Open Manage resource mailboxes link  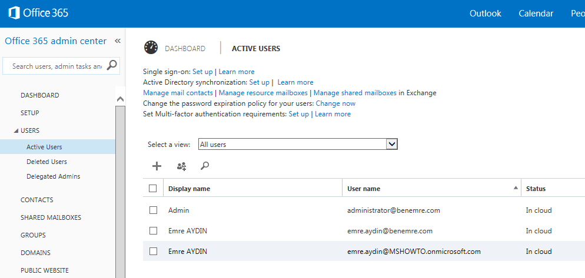coord(264,93)
